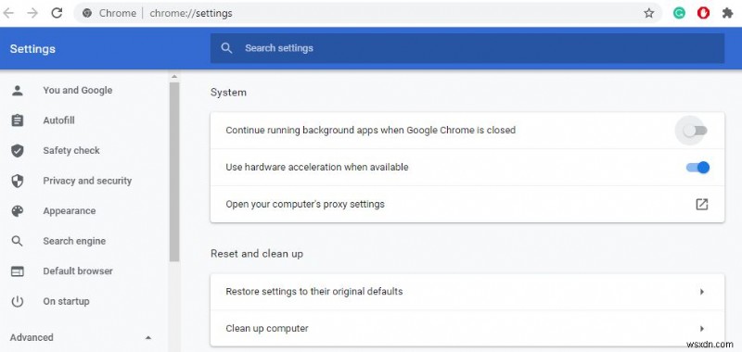Go to Privacy and security section

click(87, 181)
